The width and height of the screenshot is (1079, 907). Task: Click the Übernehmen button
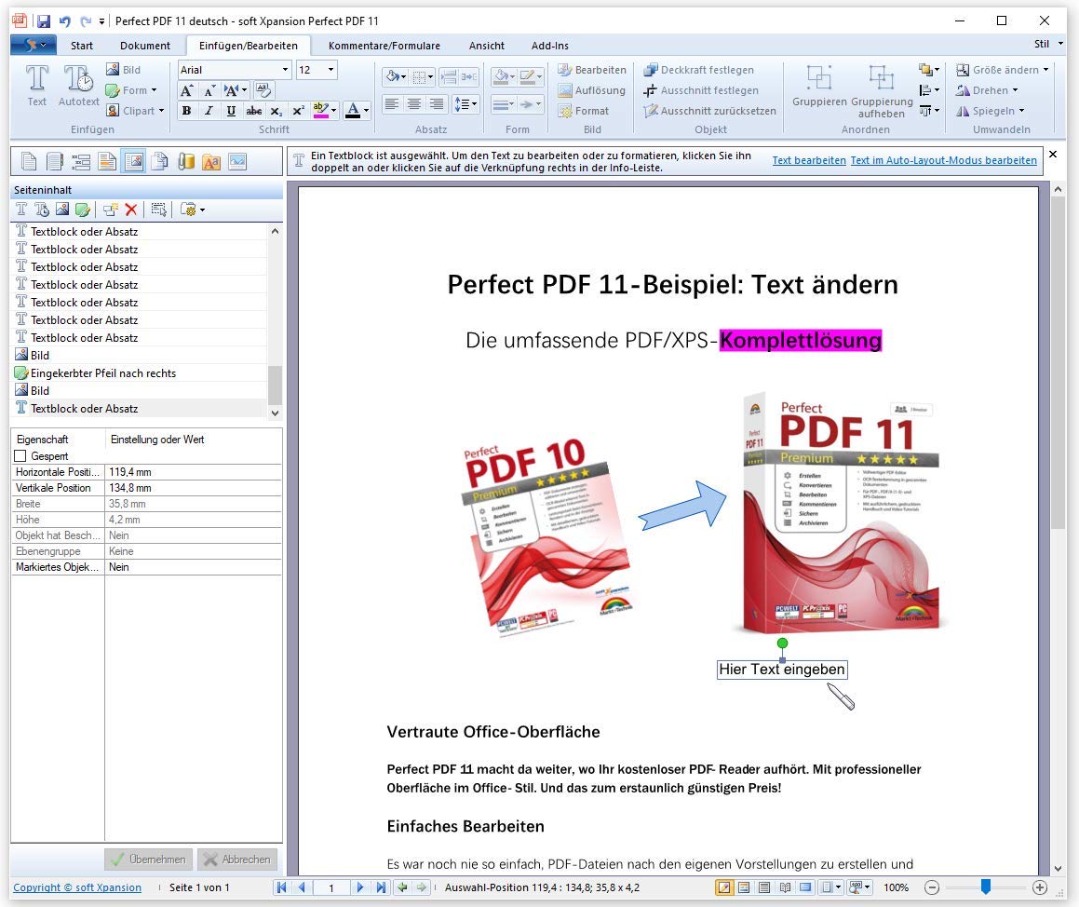(149, 860)
